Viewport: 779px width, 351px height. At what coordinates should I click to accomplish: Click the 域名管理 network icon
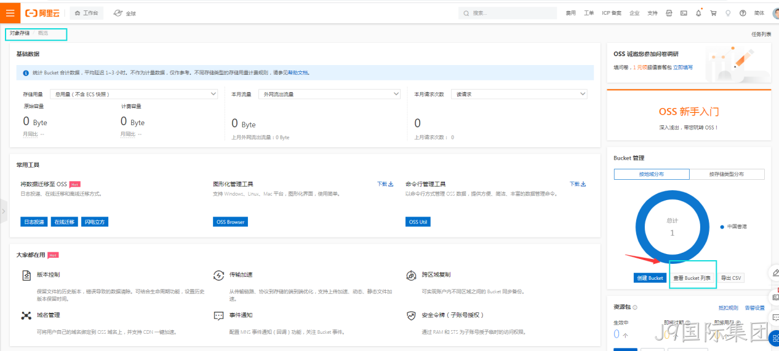[x=26, y=315]
